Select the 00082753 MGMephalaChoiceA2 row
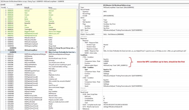189x110 pixels. (x=38, y=34)
